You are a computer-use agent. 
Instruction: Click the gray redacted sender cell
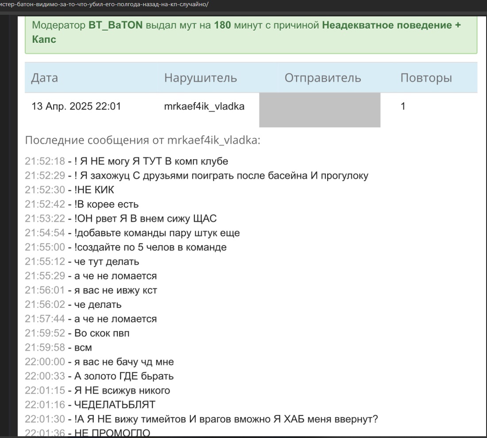coord(320,110)
